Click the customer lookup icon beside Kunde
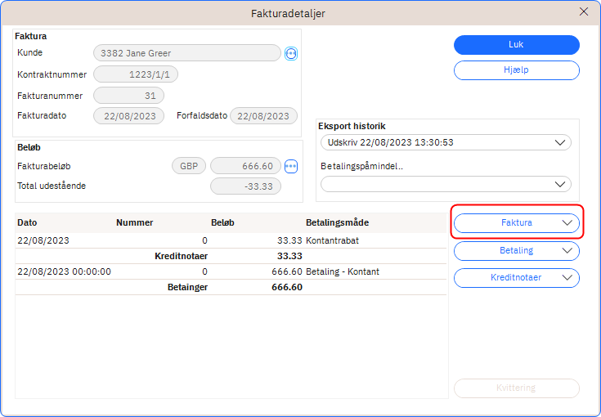Viewport: 601px width, 417px height. point(291,53)
